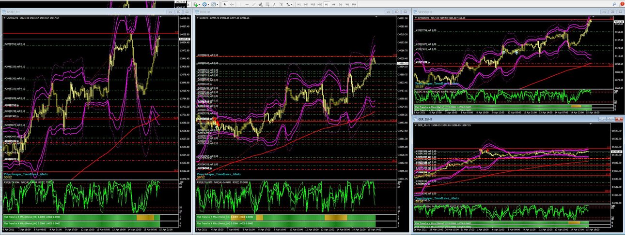This screenshot has width=625, height=235.
Task: Switch timeframe to H4
Action: tap(333, 4)
